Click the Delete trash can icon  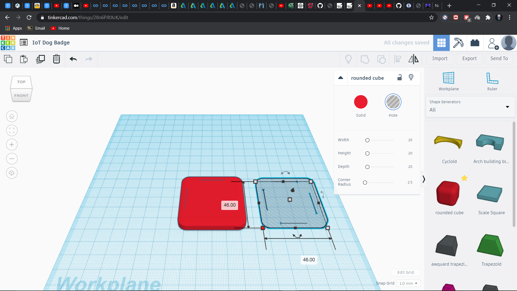(x=57, y=59)
